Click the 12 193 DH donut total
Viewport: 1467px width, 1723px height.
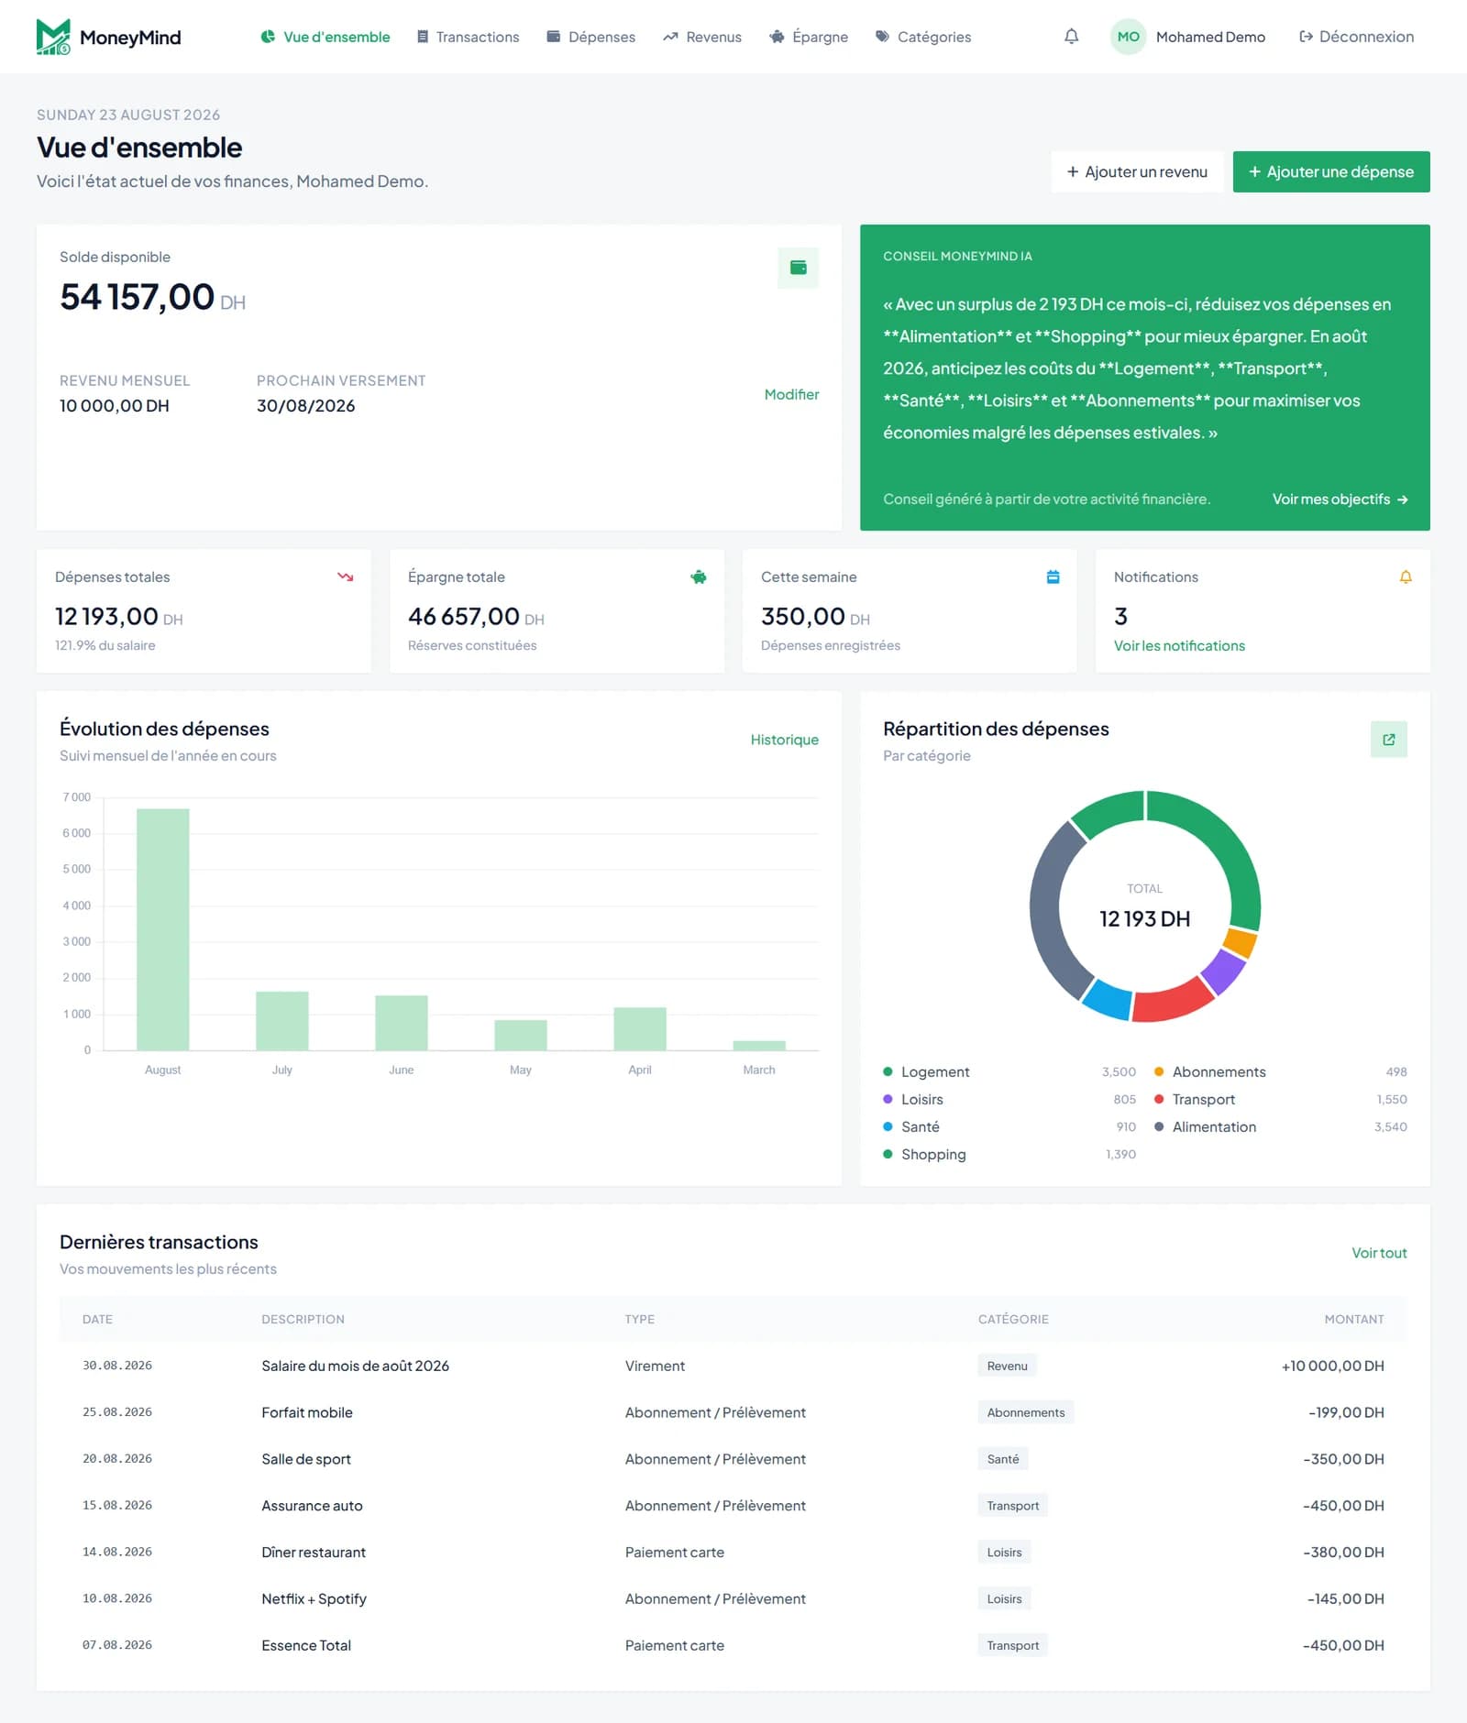[1144, 918]
